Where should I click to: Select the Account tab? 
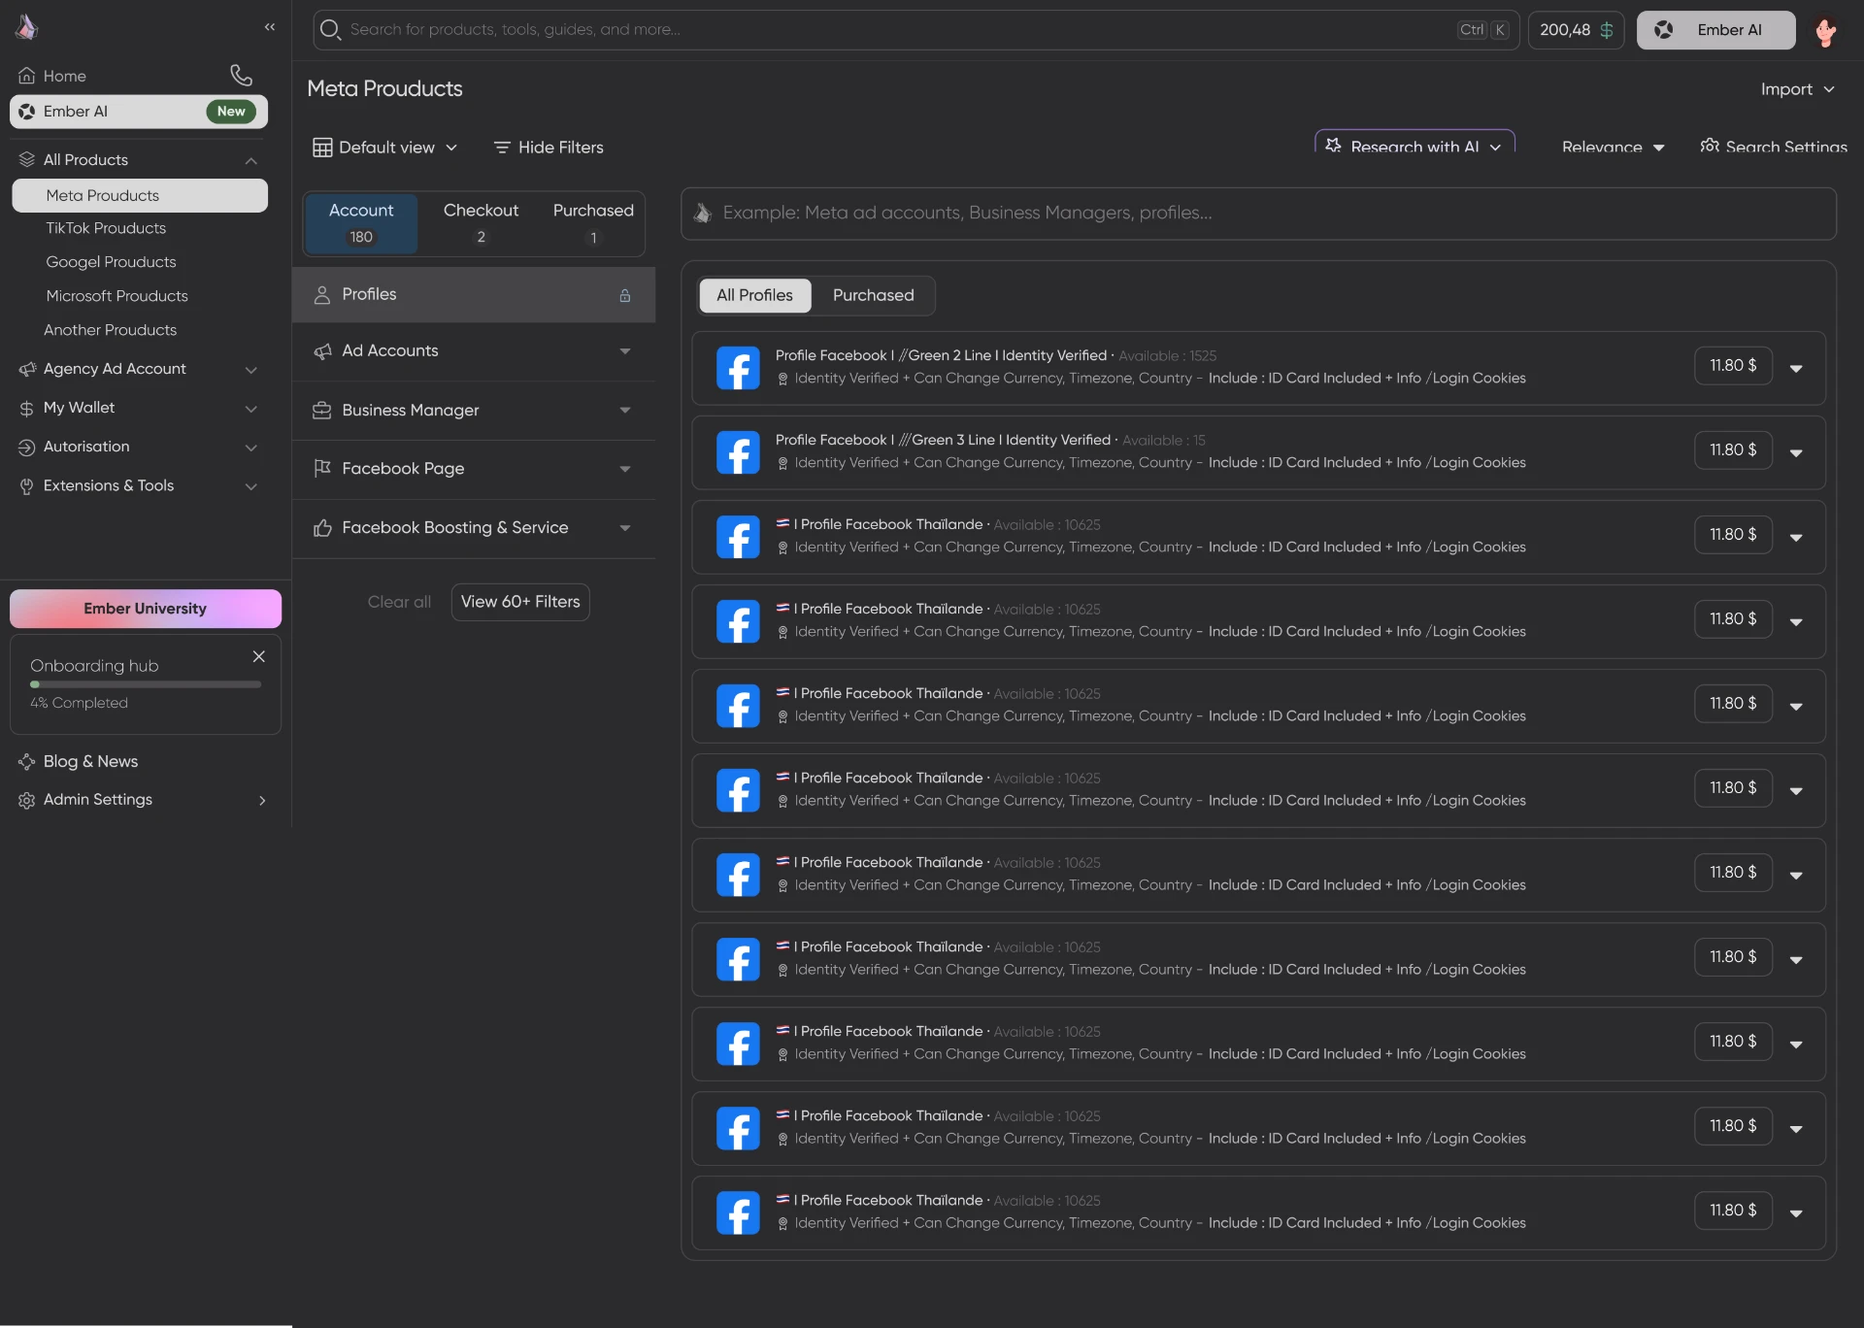pyautogui.click(x=361, y=223)
